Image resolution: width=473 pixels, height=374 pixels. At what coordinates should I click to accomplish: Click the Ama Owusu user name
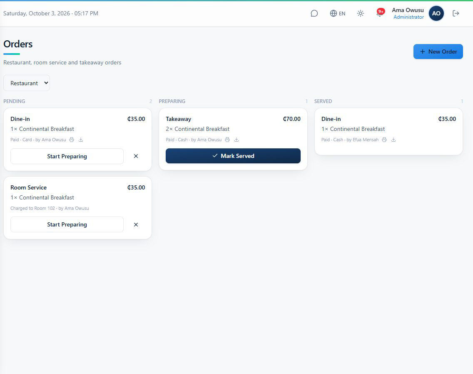click(408, 10)
